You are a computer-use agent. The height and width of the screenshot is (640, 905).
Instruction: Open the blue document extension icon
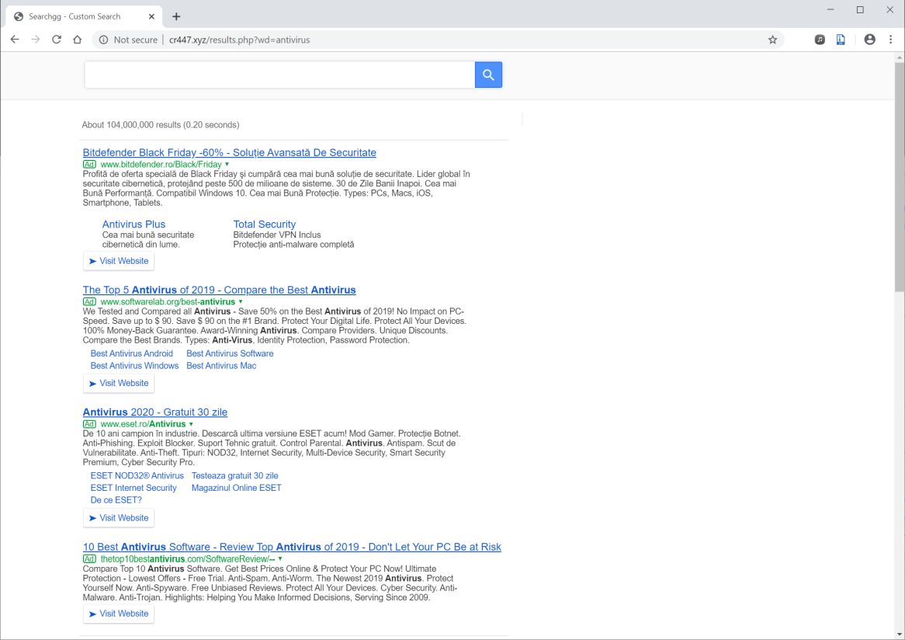841,40
